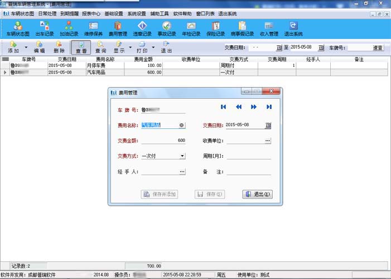Click the 退出 button in second toolbar
Screen dimensions: 391x279
click(x=166, y=47)
